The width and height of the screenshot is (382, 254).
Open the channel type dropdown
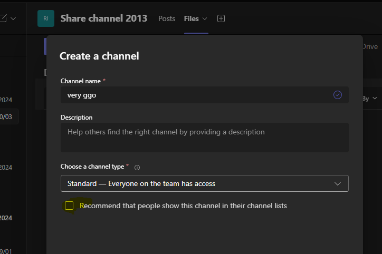205,183
